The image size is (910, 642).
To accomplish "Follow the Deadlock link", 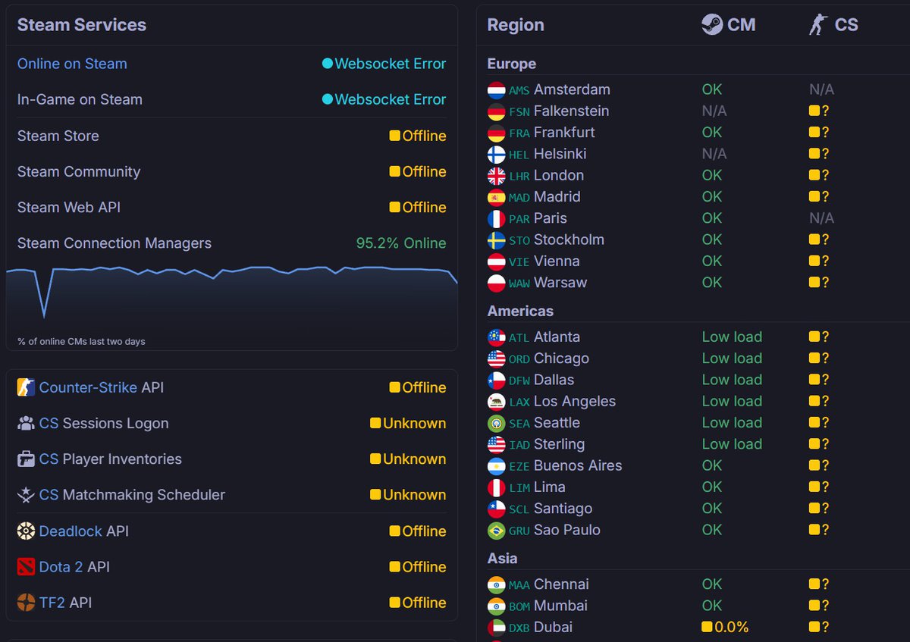I will click(71, 531).
